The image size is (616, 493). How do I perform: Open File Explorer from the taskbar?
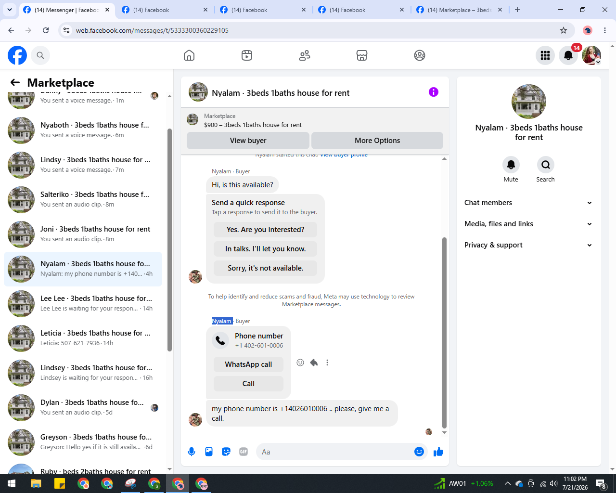[36, 483]
